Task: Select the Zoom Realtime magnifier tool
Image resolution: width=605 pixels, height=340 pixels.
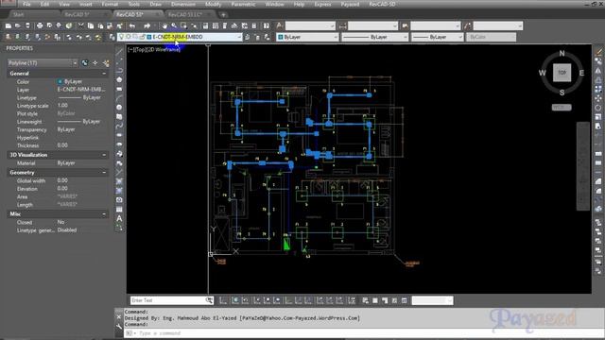Action: [174, 25]
